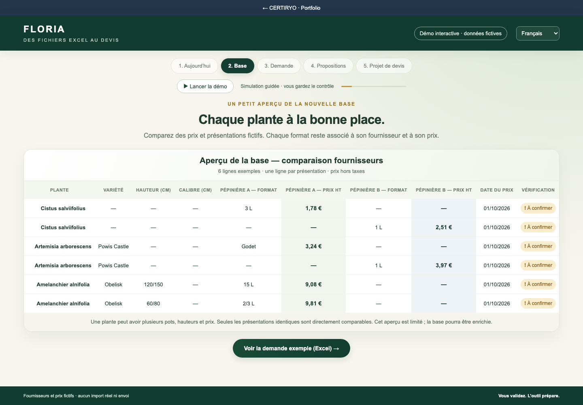This screenshot has width=583, height=405.
Task: Click À confirmer badge for the 2/3 L row
Action: click(x=538, y=303)
